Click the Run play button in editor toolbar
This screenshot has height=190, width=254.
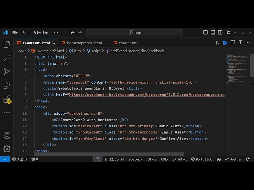217,43
